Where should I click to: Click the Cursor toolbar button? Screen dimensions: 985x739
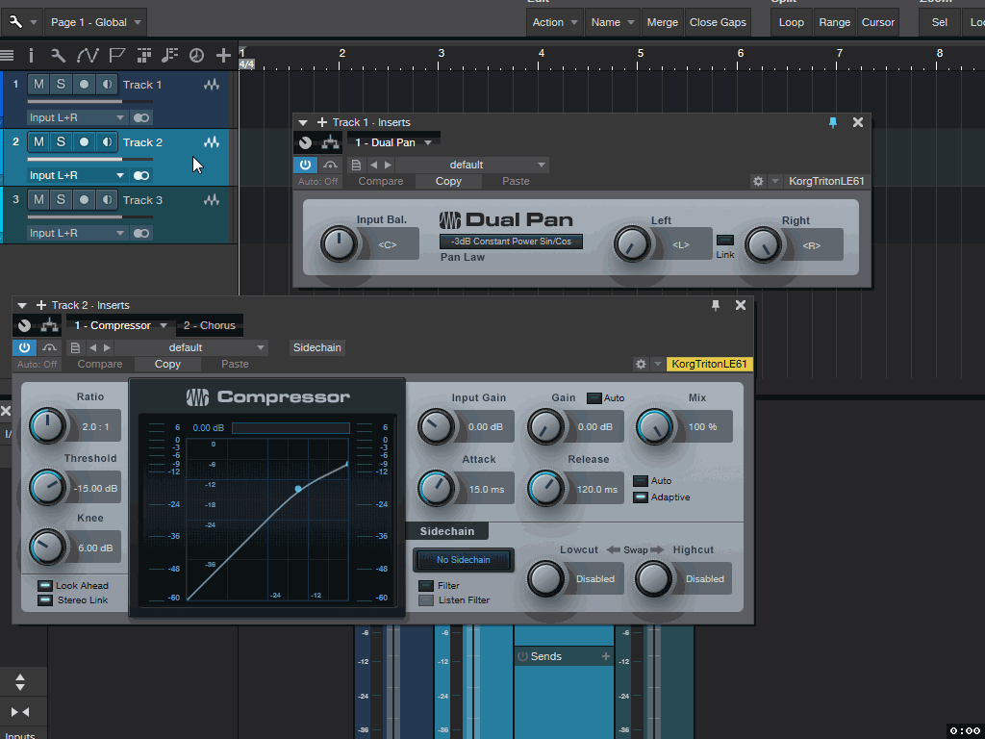coord(877,22)
